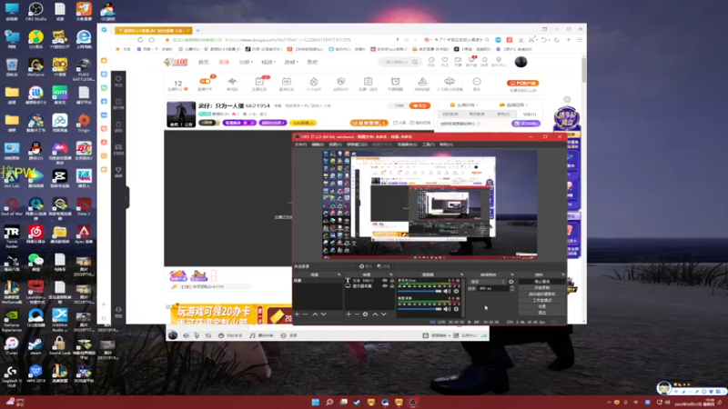This screenshot has width=728, height=409.
Task: Open source Filters button above the OBS docks
Action: [383, 266]
